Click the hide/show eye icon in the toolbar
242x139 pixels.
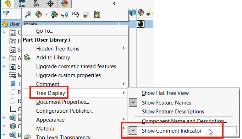pos(86,15)
